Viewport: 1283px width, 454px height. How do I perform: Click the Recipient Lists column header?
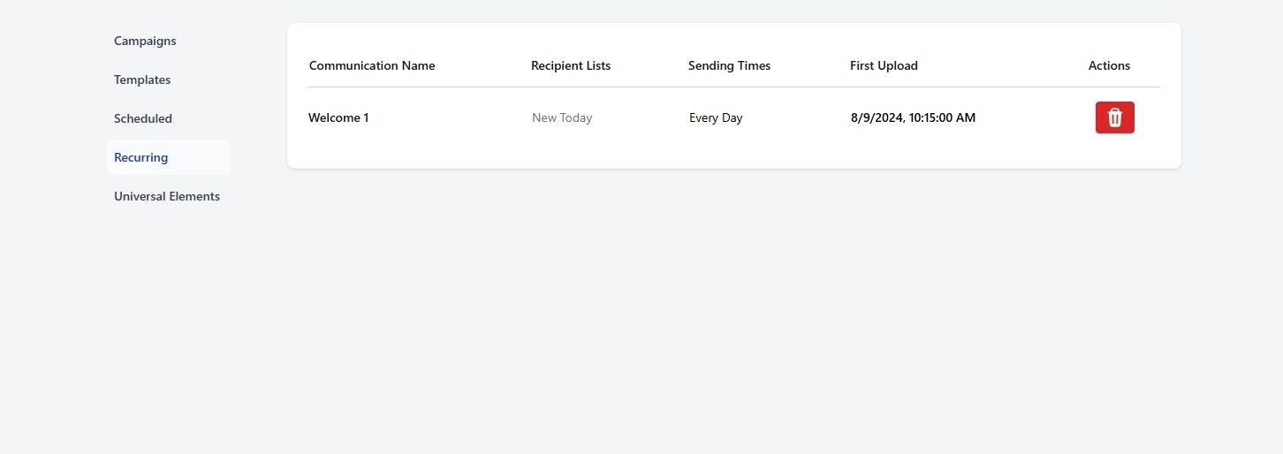point(571,65)
